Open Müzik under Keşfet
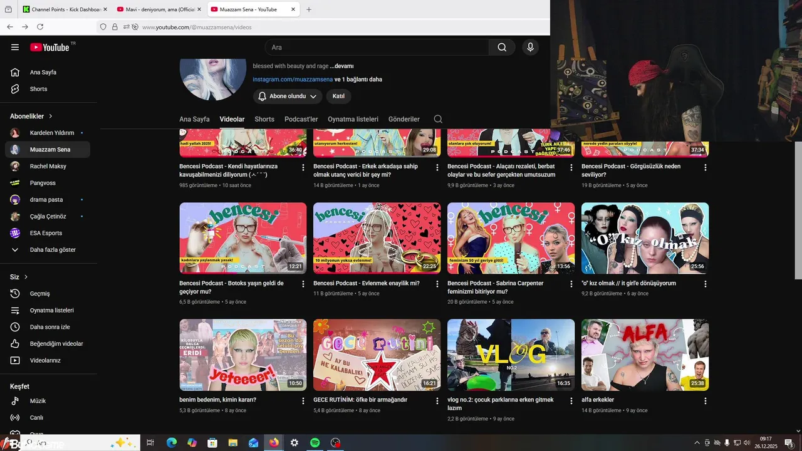Image resolution: width=802 pixels, height=451 pixels. [x=48, y=401]
